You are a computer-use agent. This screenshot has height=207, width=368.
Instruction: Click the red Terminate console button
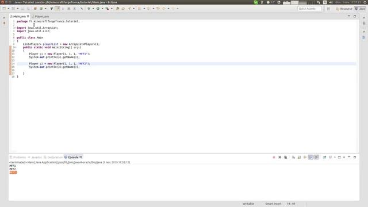coord(274,157)
